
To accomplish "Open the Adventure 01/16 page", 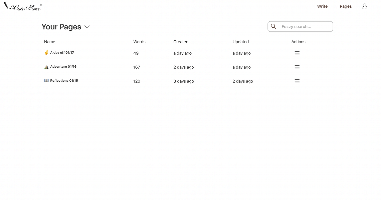I will coord(63,67).
